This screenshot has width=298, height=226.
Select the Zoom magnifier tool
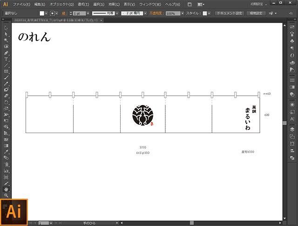[x=6, y=195]
